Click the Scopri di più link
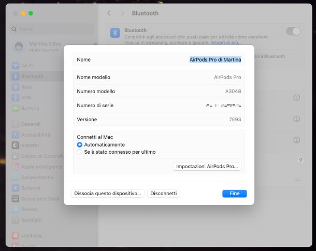Screen dimensions: 316x251 click(x=226, y=42)
